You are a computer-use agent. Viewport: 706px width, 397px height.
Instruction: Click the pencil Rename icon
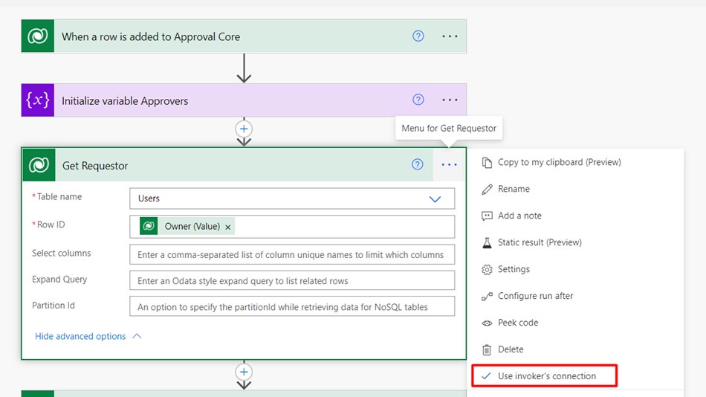click(x=487, y=190)
